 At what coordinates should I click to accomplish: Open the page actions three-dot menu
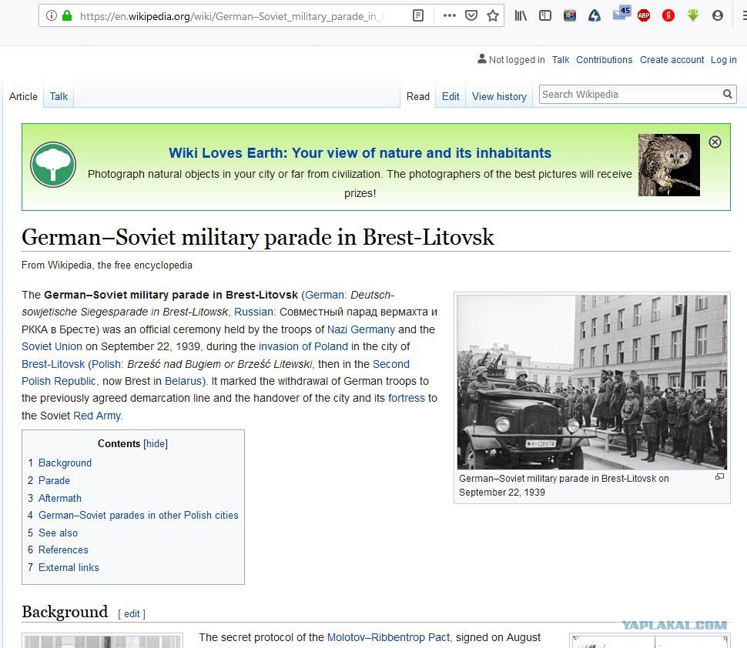(x=449, y=15)
